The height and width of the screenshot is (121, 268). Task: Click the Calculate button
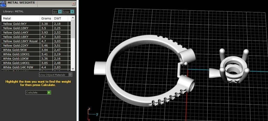pos(38,92)
